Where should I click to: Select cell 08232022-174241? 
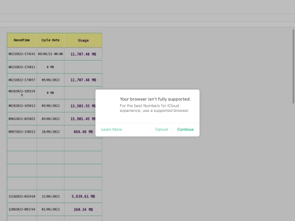(x=22, y=54)
